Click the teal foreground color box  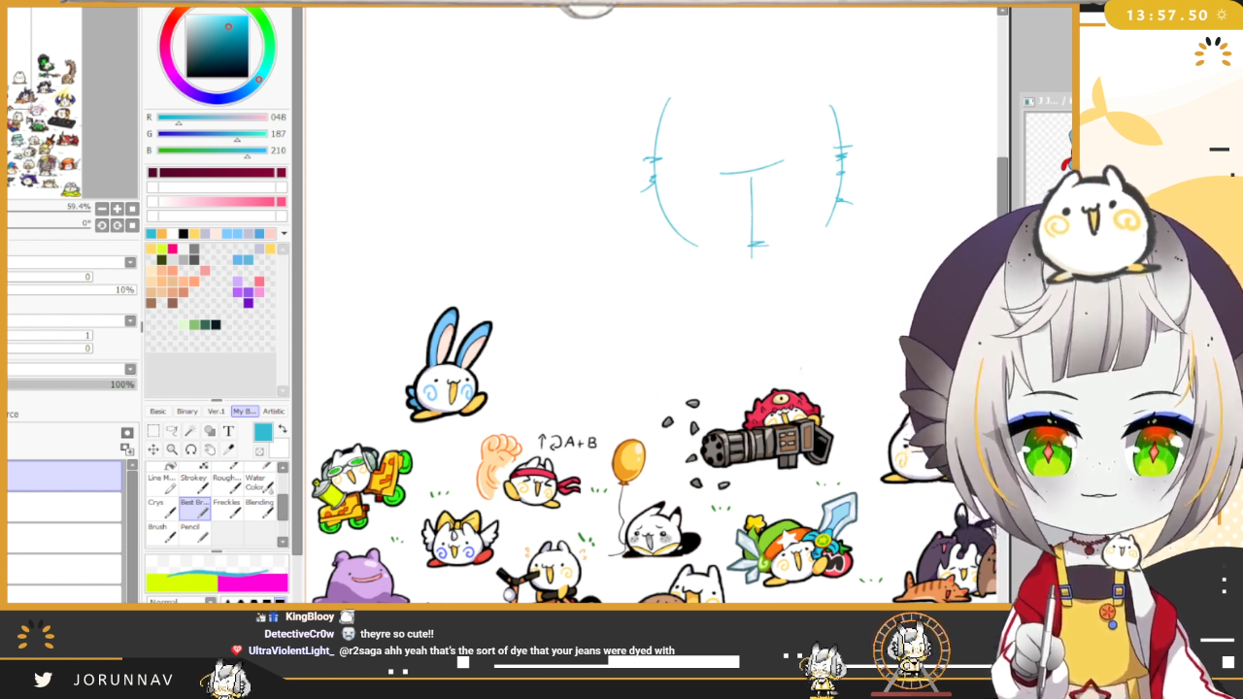click(x=263, y=432)
